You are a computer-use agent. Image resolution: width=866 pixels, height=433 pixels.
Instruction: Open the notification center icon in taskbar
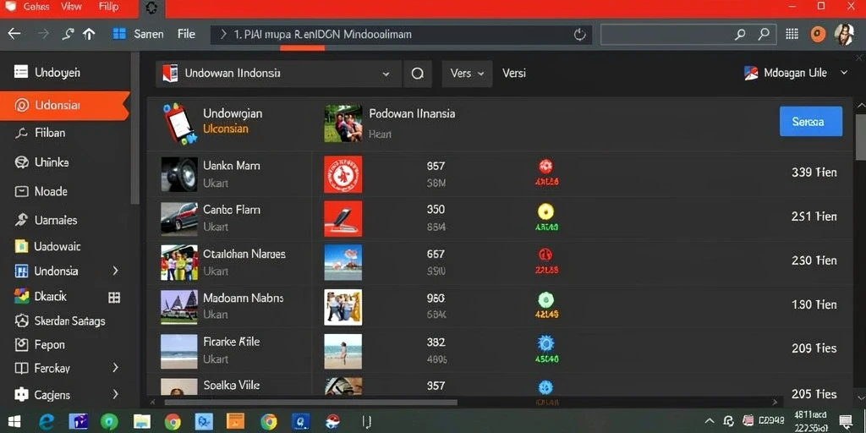845,422
